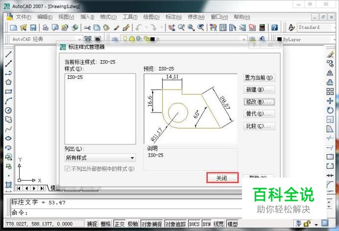Expand the undo history dropdown arrow
Viewport: 339px width, 231px height.
tap(146, 27)
